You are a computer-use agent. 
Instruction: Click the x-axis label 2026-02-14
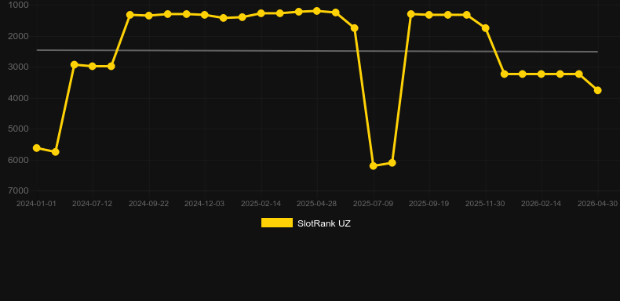click(541, 204)
